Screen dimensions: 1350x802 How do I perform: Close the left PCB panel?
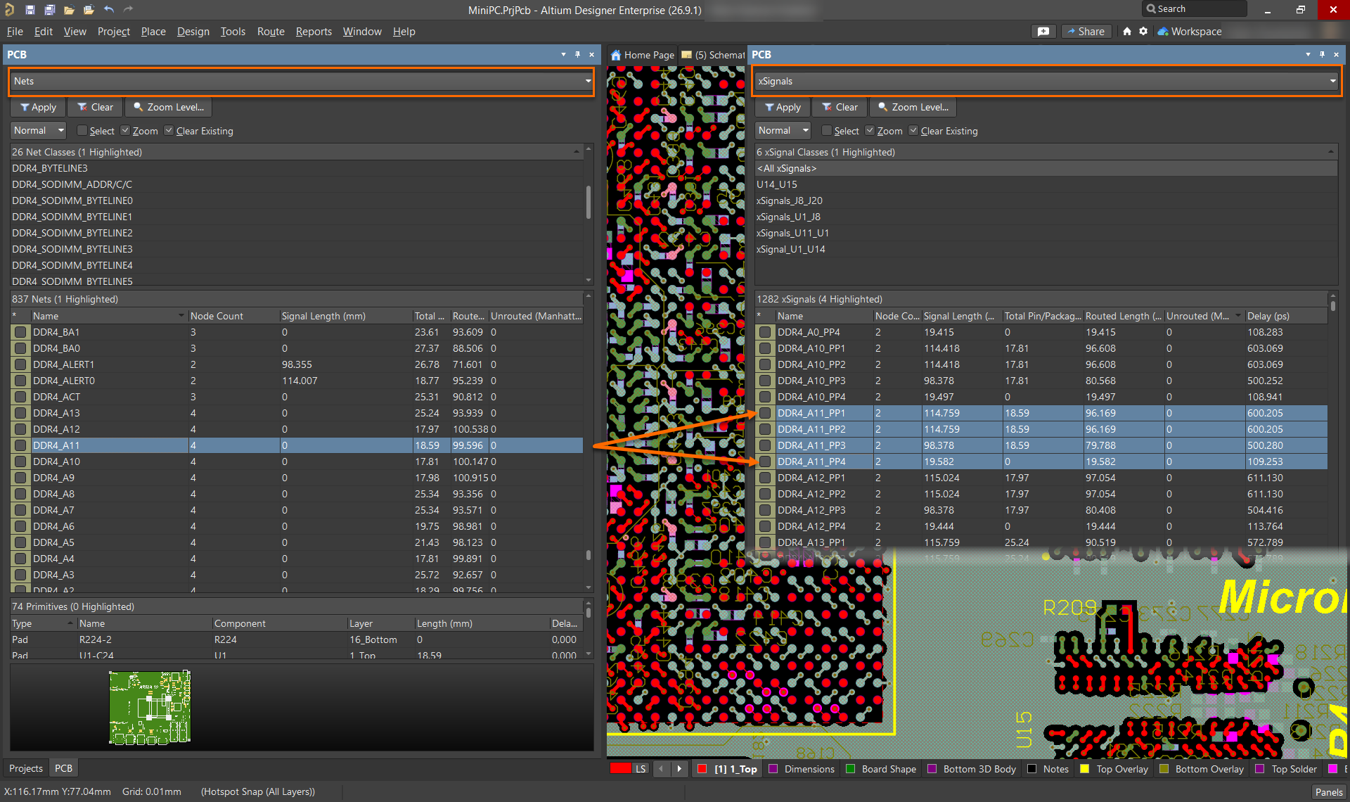click(591, 55)
